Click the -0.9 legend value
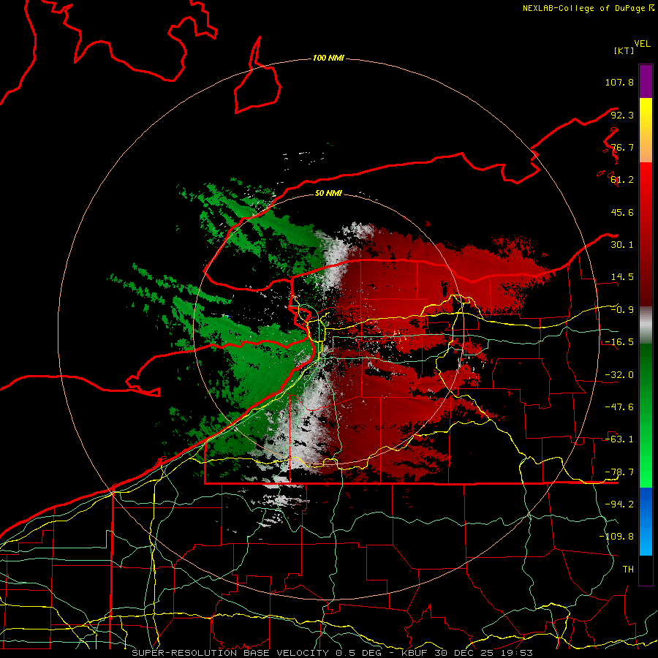 (622, 310)
